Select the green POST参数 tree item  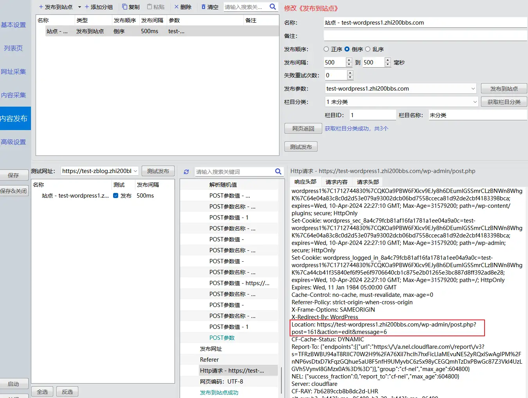pyautogui.click(x=222, y=338)
